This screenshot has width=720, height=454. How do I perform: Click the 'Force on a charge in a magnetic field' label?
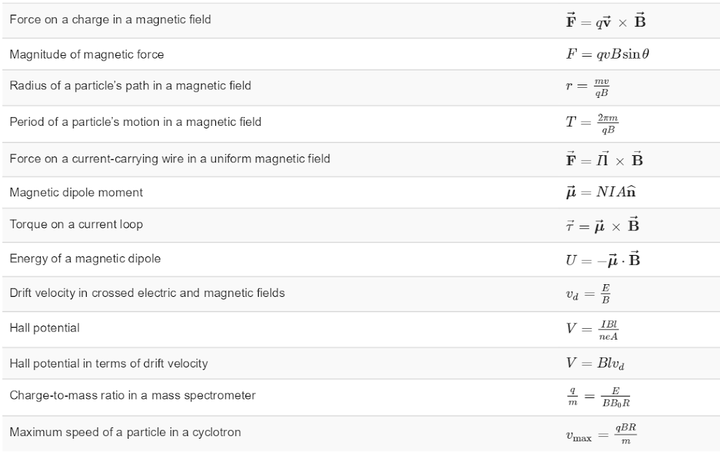pyautogui.click(x=110, y=20)
